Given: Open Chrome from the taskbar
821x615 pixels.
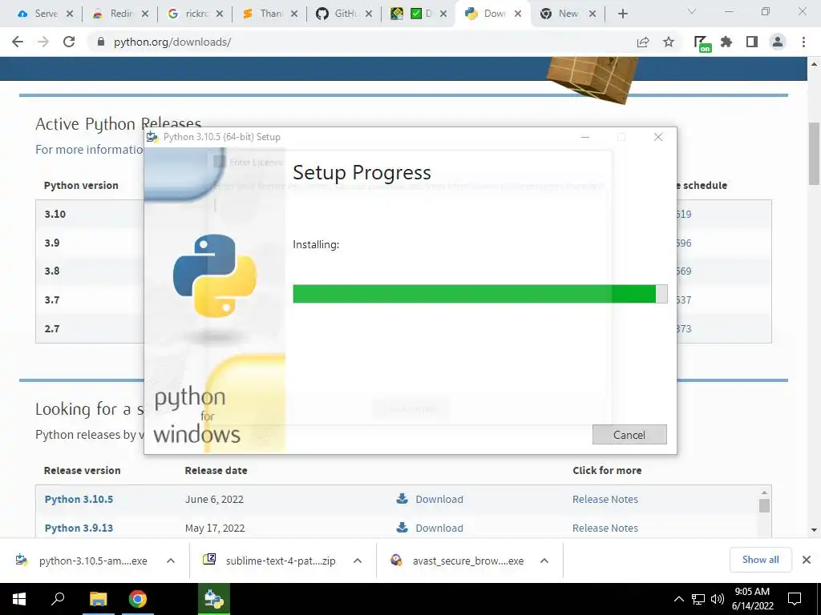Looking at the screenshot, I should 138,599.
